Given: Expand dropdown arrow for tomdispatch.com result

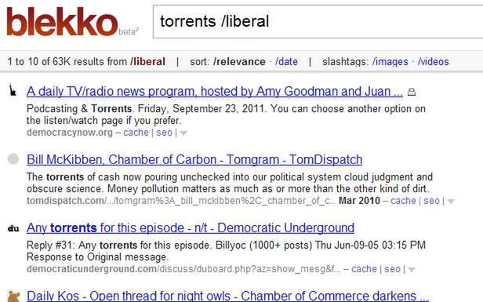Looking at the screenshot, I should tap(451, 202).
